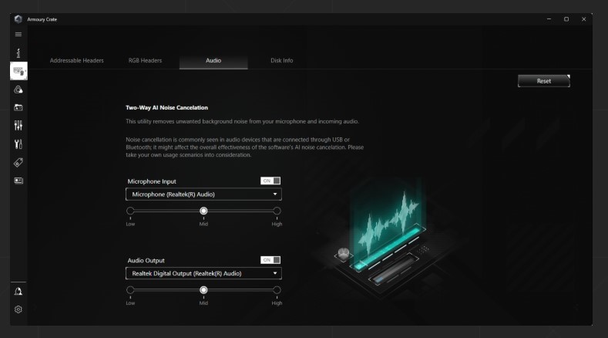This screenshot has width=608, height=338.
Task: Click Two-Way AI Noise Cancelation heading
Action: point(166,107)
